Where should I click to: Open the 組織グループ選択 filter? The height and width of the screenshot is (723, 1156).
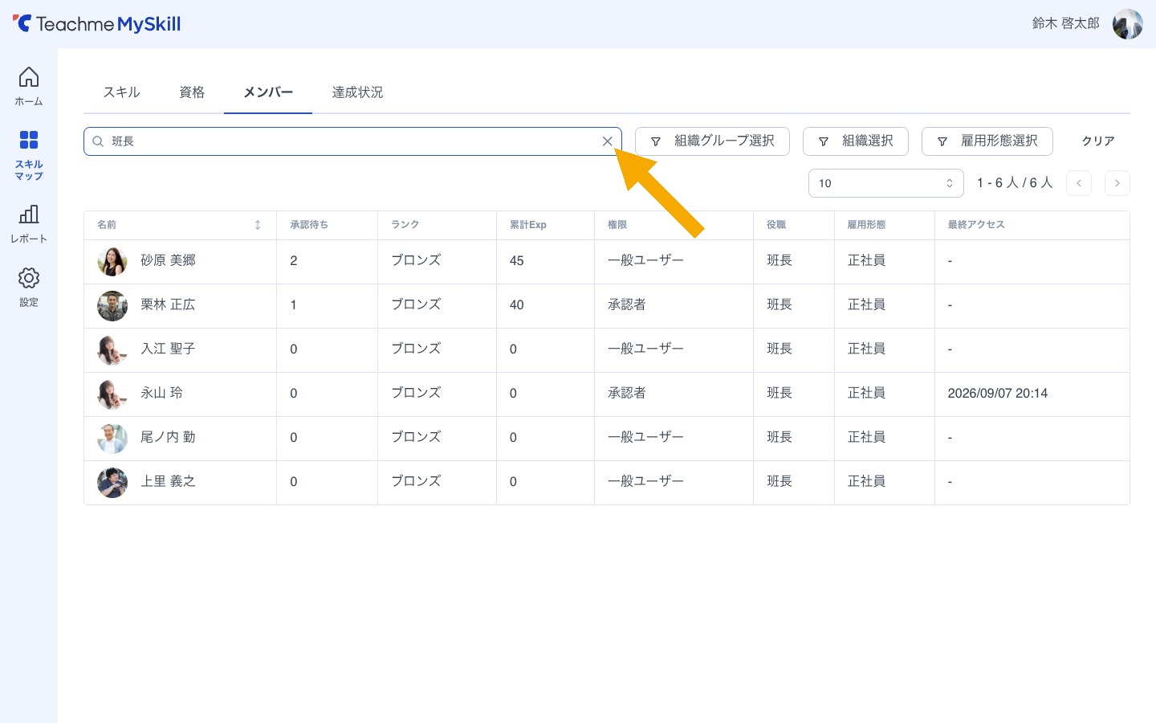(712, 141)
